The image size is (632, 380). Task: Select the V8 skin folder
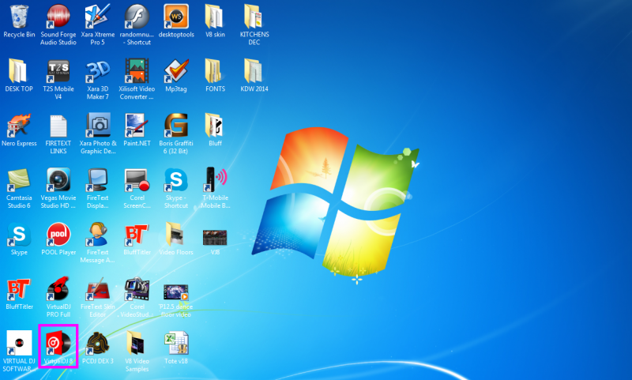click(x=214, y=17)
